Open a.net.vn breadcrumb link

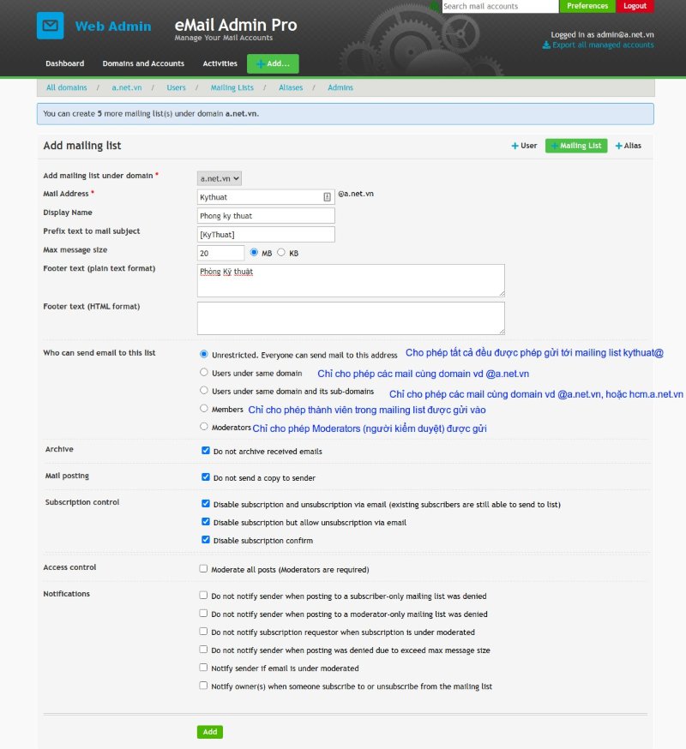click(x=127, y=87)
